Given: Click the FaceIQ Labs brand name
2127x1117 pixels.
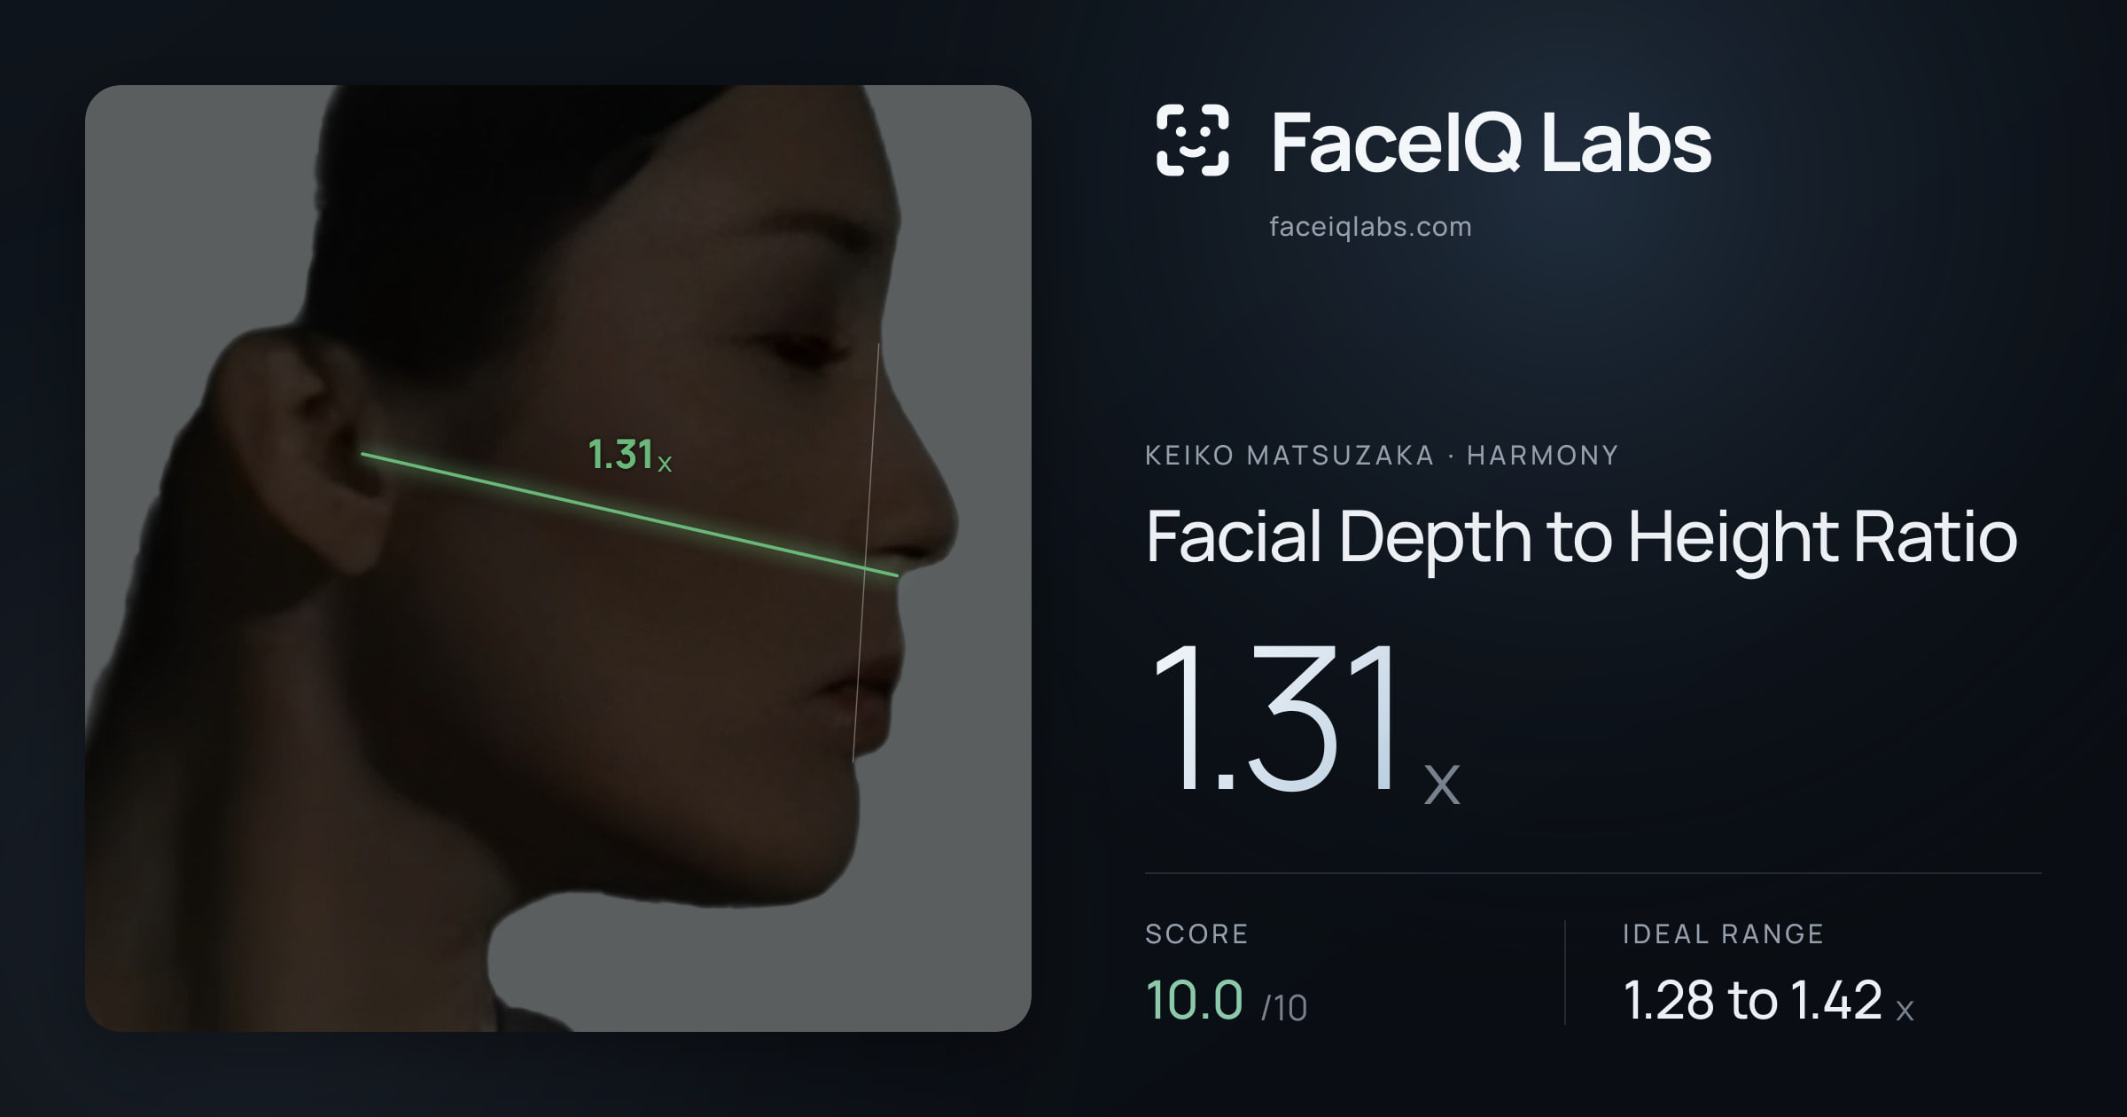Looking at the screenshot, I should coord(1491,143).
